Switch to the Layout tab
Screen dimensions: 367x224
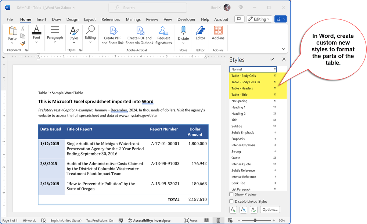click(x=90, y=19)
